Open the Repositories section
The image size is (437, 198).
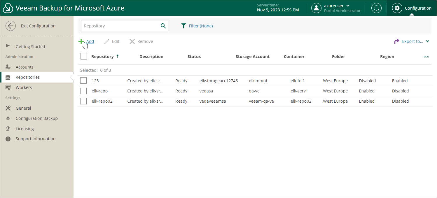pos(28,77)
